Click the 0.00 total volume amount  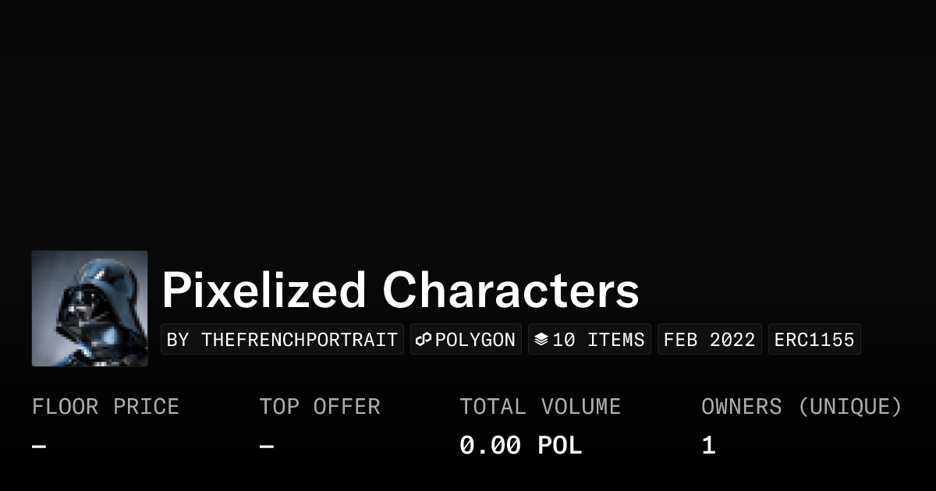[x=490, y=446]
